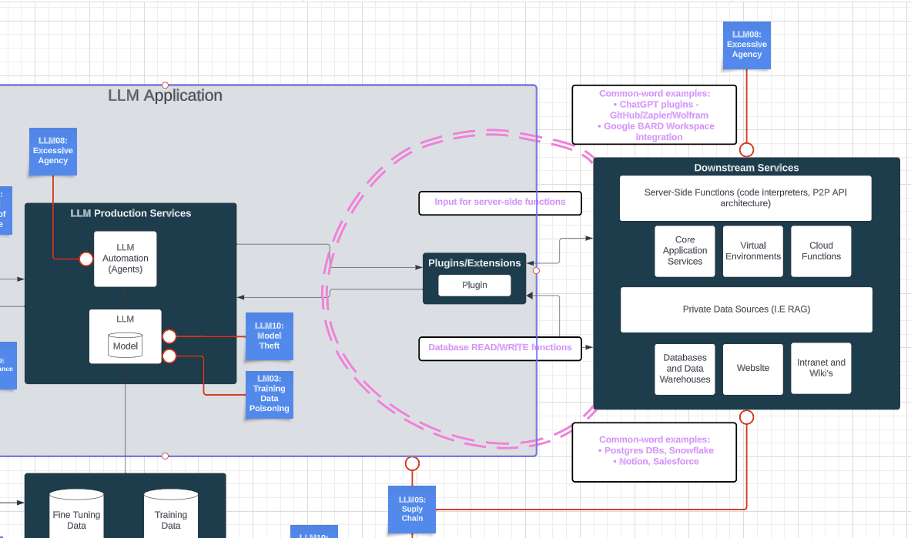Select the top-right LLM08 Excessive Agency badge
Viewport: 911px width, 538px height.
tap(746, 45)
